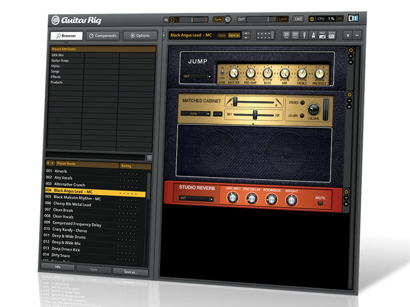Screen dimensions: 410x307
Task: Show the Tapedeck Pre module
Action: click(286, 35)
